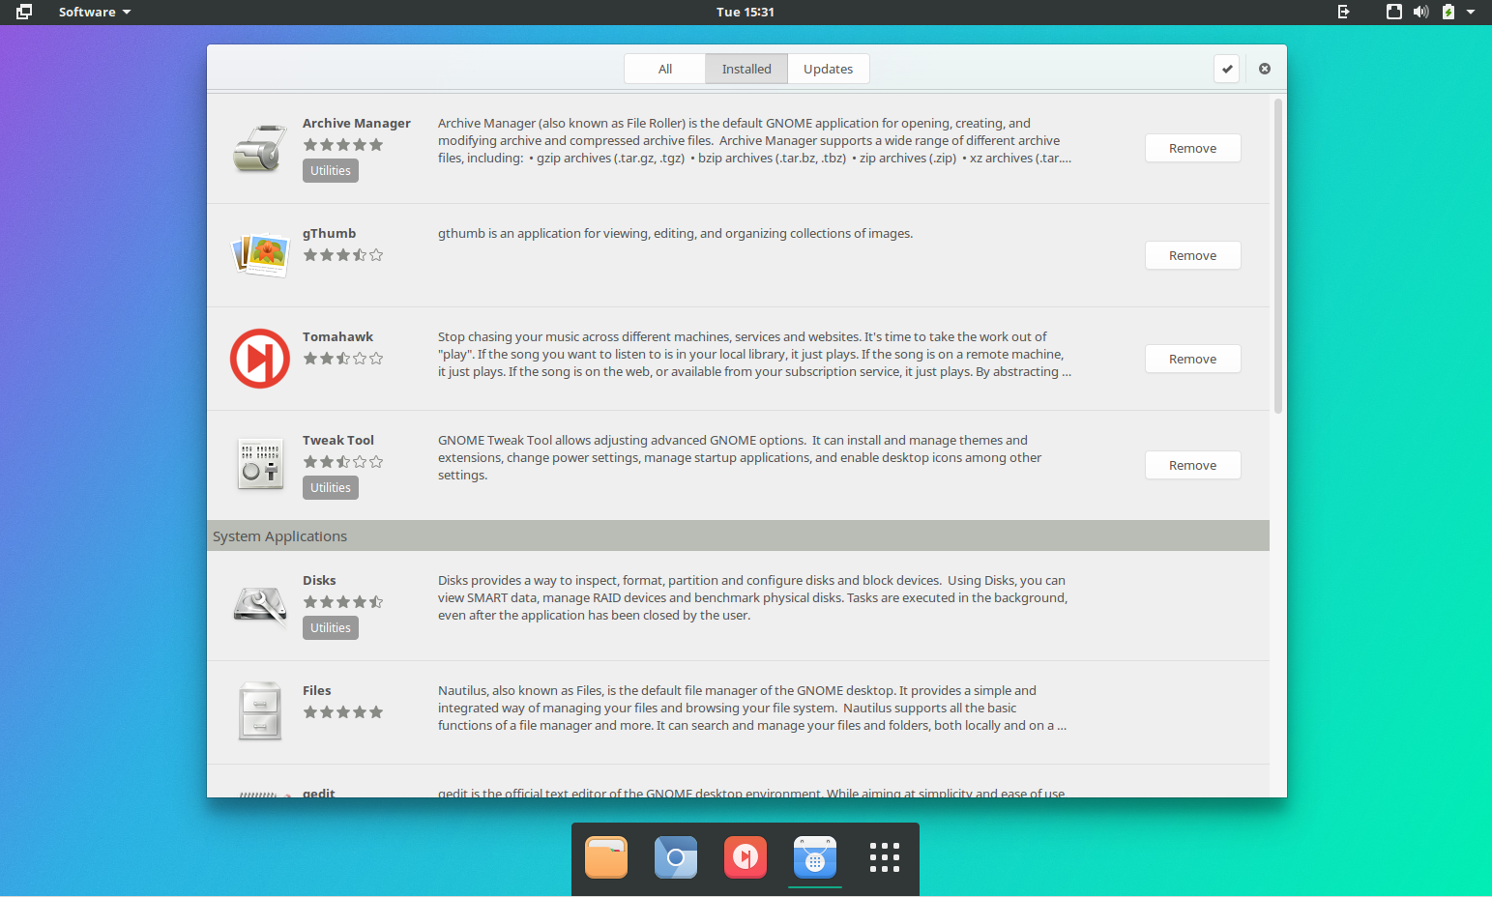Click Utilities tag under Tweak Tool
The image size is (1492, 897).
pos(331,487)
